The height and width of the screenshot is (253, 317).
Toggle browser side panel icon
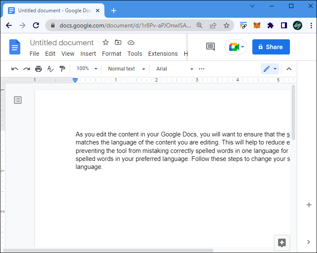click(284, 25)
